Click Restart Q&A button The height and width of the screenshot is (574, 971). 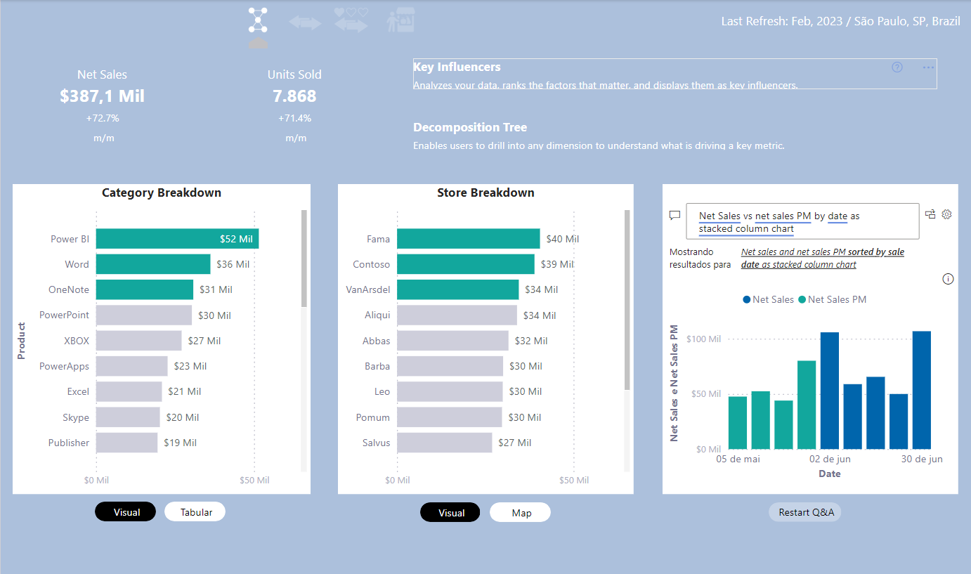click(x=805, y=512)
